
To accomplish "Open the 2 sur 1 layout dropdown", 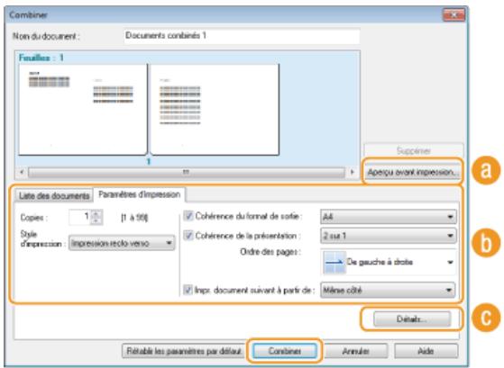I will (x=389, y=236).
